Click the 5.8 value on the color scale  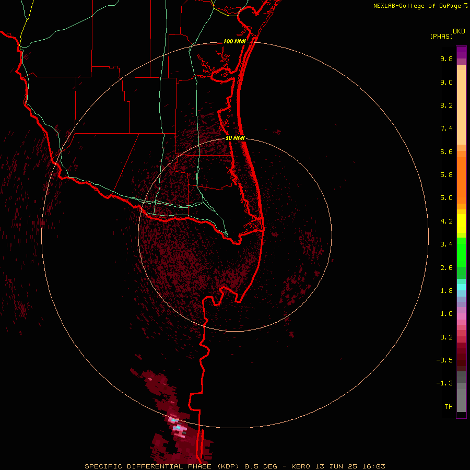click(x=446, y=175)
